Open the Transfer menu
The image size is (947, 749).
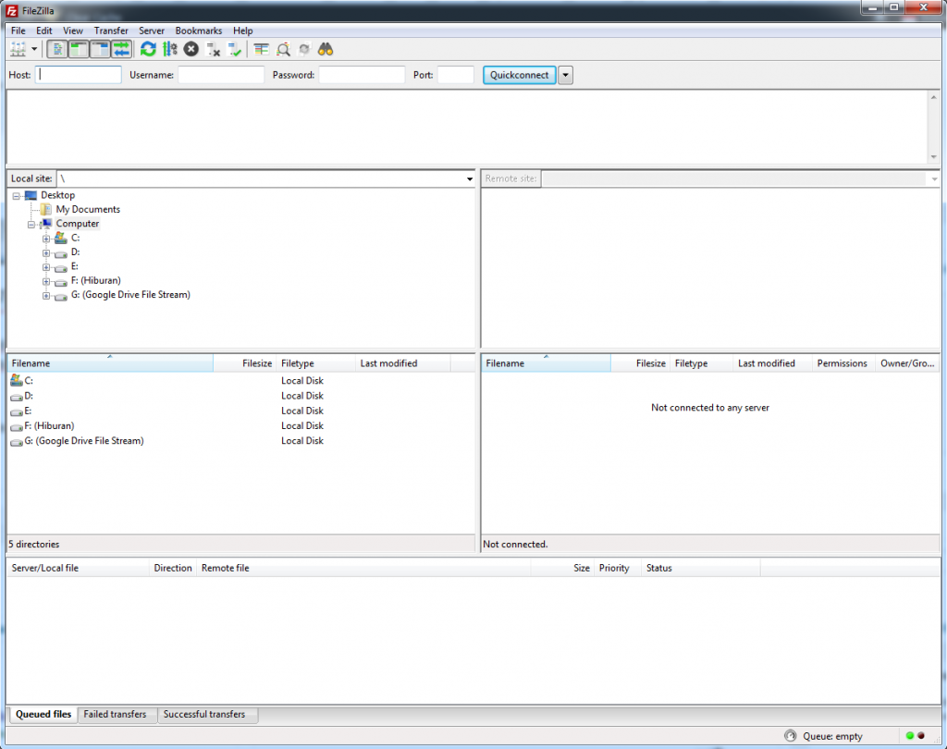tap(111, 31)
